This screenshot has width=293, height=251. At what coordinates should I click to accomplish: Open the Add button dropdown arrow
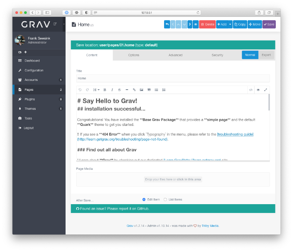230,24
